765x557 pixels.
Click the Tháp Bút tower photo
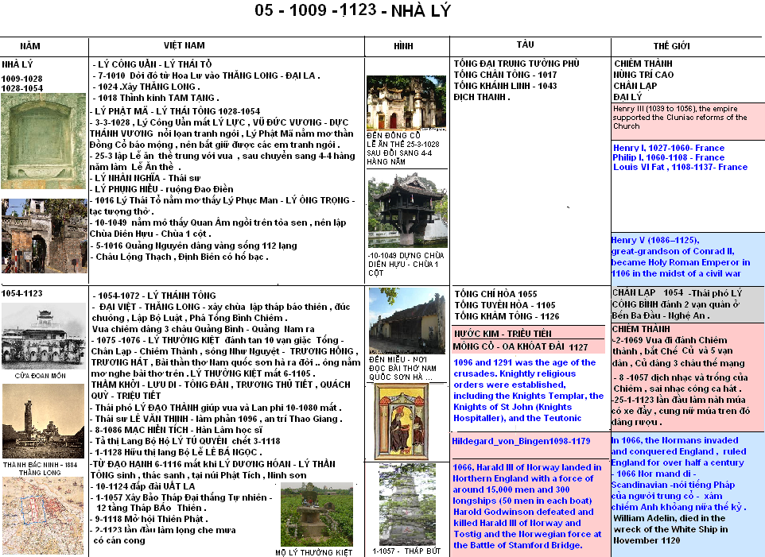coord(407,505)
